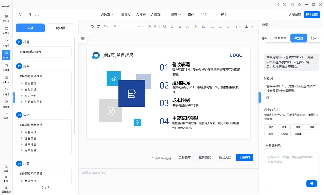Align text left

[x=213, y=26]
